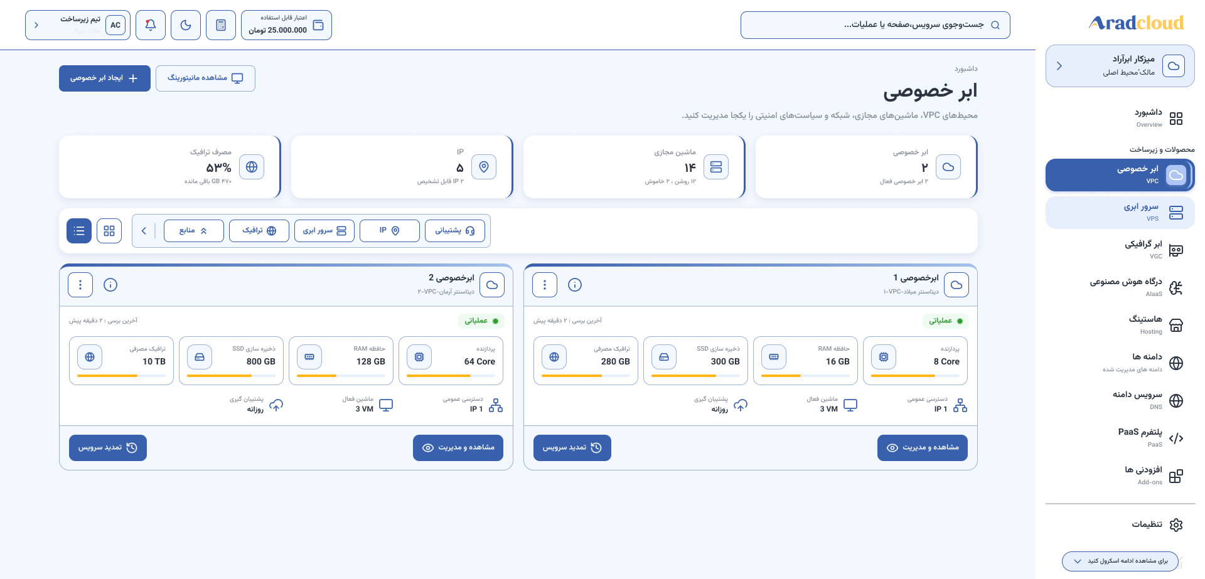
Task: Show info icon for ابرخصوصی 2
Action: (x=110, y=285)
